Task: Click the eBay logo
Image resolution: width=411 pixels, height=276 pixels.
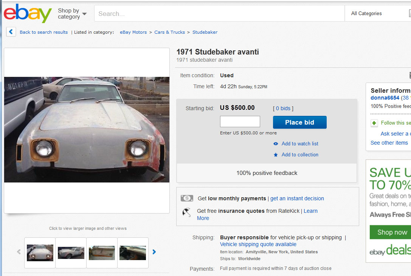Action: [28, 14]
